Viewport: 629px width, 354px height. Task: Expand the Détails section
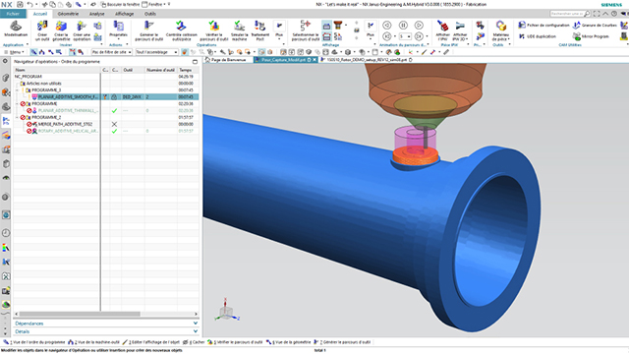click(x=106, y=331)
